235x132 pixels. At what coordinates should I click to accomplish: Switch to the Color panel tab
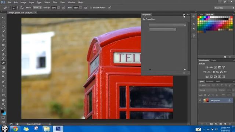[x=201, y=15]
